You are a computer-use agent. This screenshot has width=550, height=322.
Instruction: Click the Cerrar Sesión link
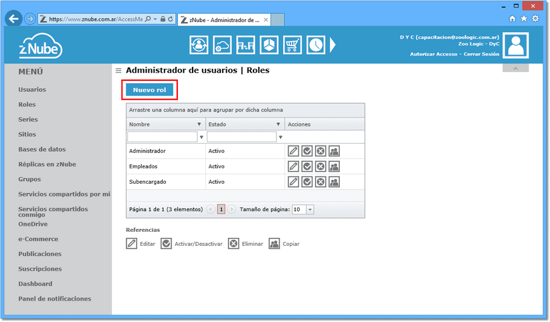point(481,54)
